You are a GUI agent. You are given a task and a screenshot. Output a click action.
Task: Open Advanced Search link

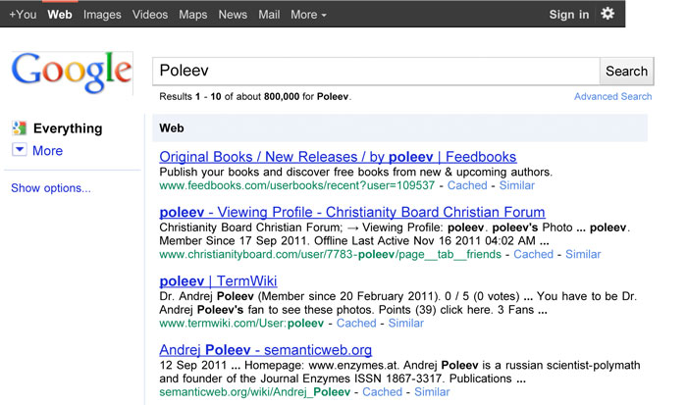pos(613,96)
